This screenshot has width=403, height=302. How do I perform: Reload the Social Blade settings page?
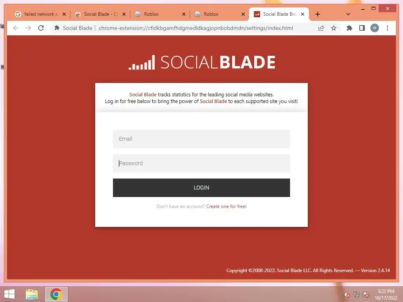tap(41, 28)
